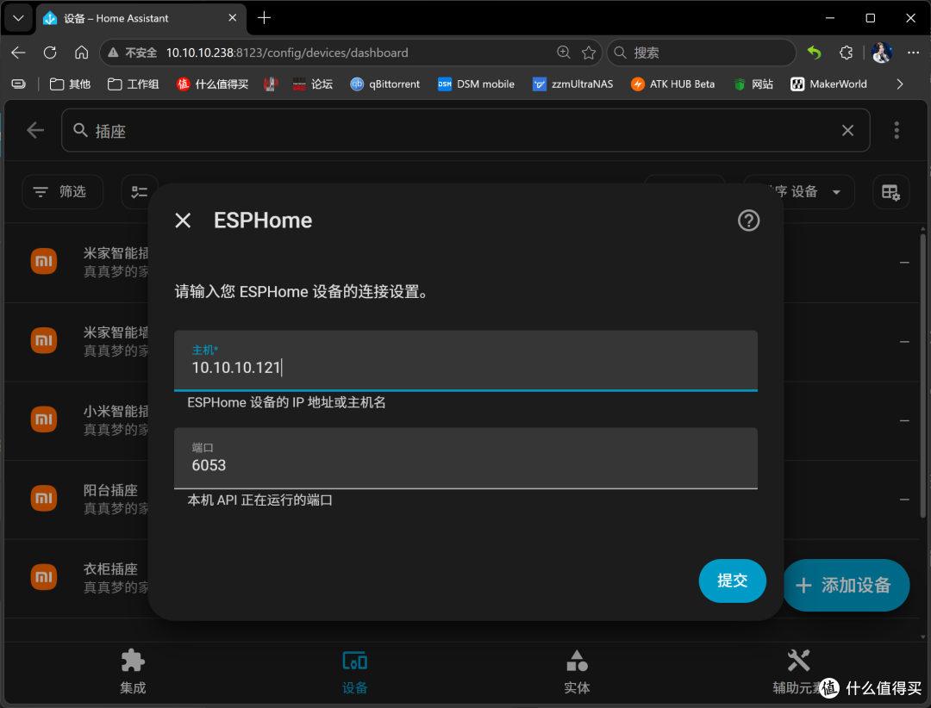931x708 pixels.
Task: Switch to the 集成 integrations tab
Action: (x=133, y=673)
